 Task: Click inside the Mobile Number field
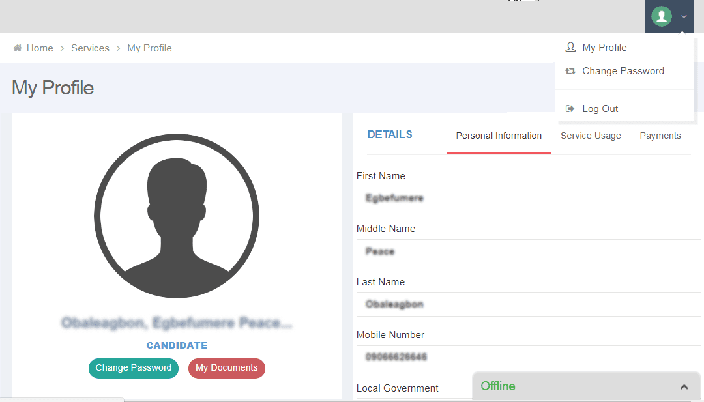coord(529,357)
